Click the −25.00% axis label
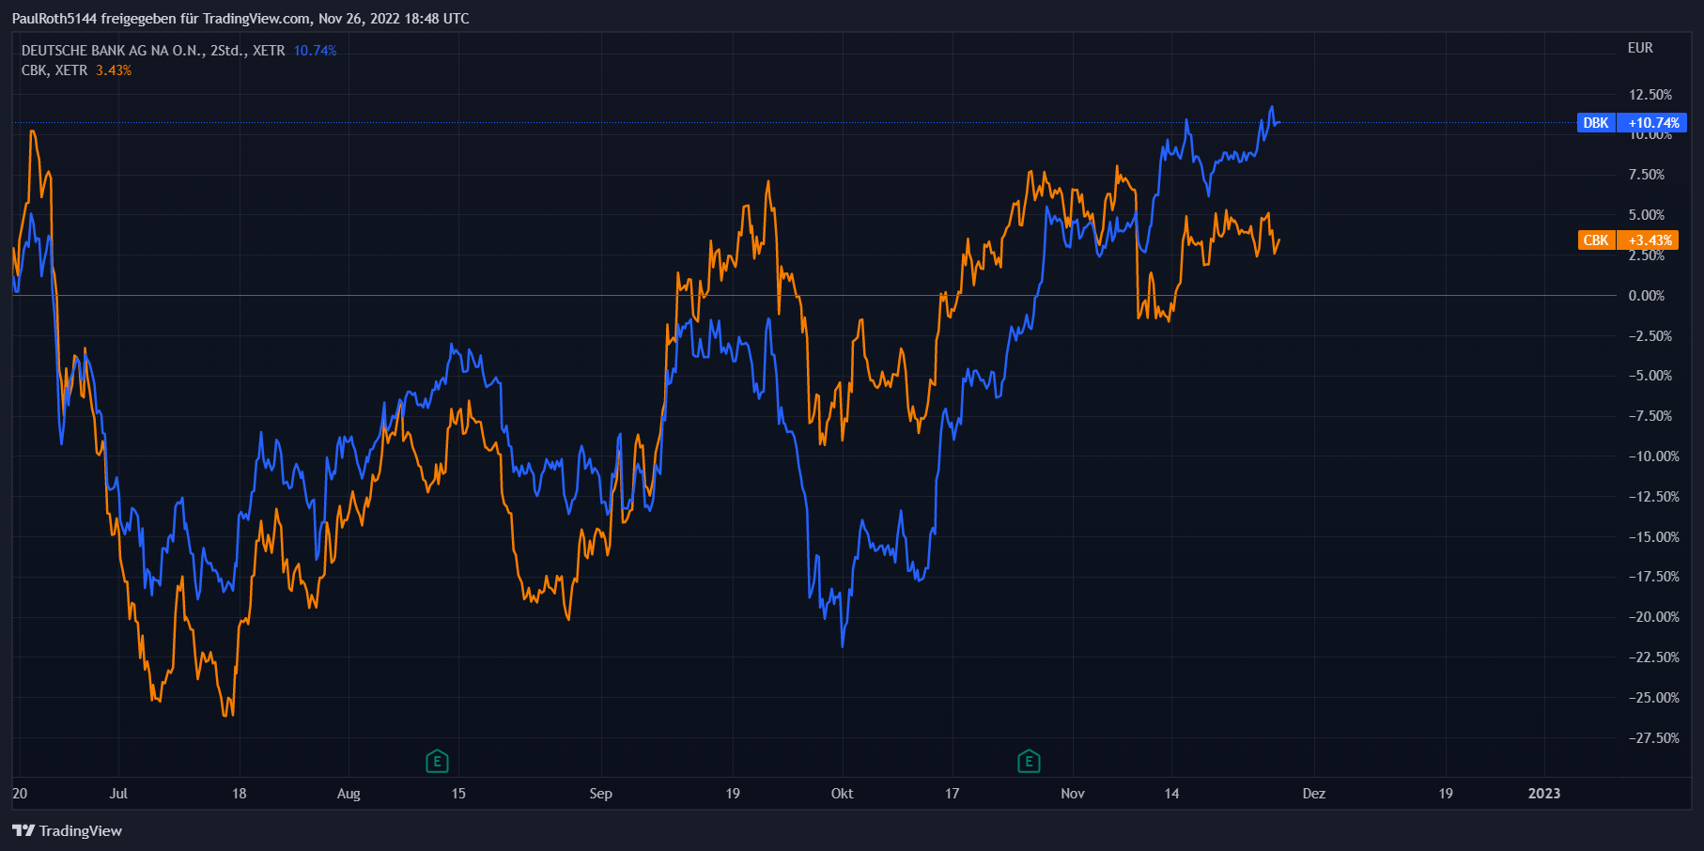Viewport: 1704px width, 851px height. (1653, 698)
